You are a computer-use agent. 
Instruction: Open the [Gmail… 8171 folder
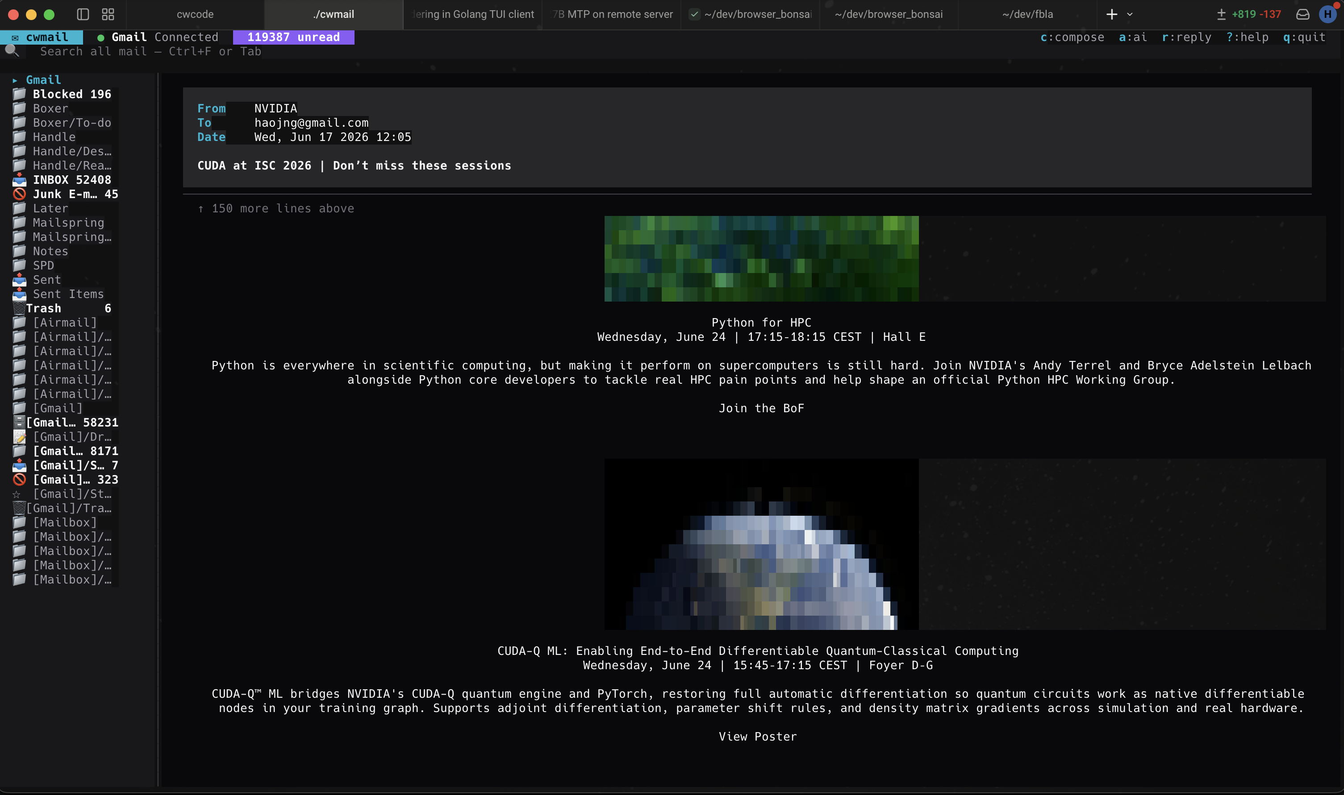[65, 451]
